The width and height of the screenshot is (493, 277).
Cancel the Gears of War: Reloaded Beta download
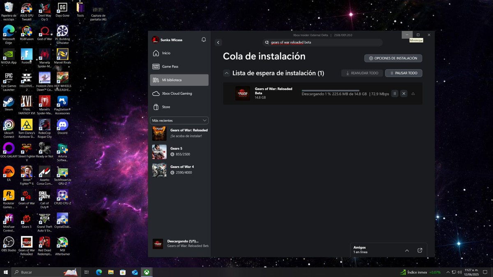coord(404,94)
